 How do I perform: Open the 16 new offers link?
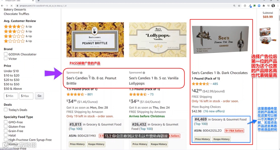[214, 111]
